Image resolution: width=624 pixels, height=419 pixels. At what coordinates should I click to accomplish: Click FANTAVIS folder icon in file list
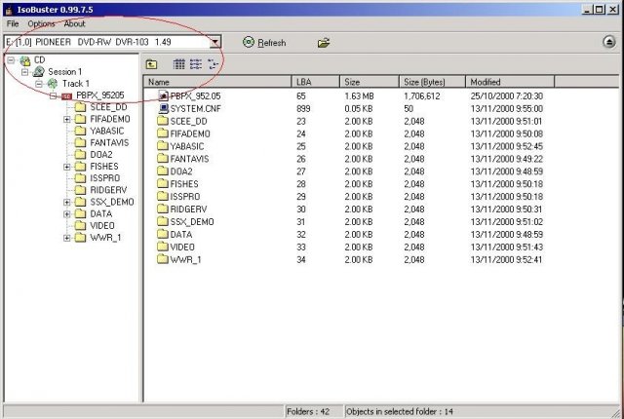point(163,159)
